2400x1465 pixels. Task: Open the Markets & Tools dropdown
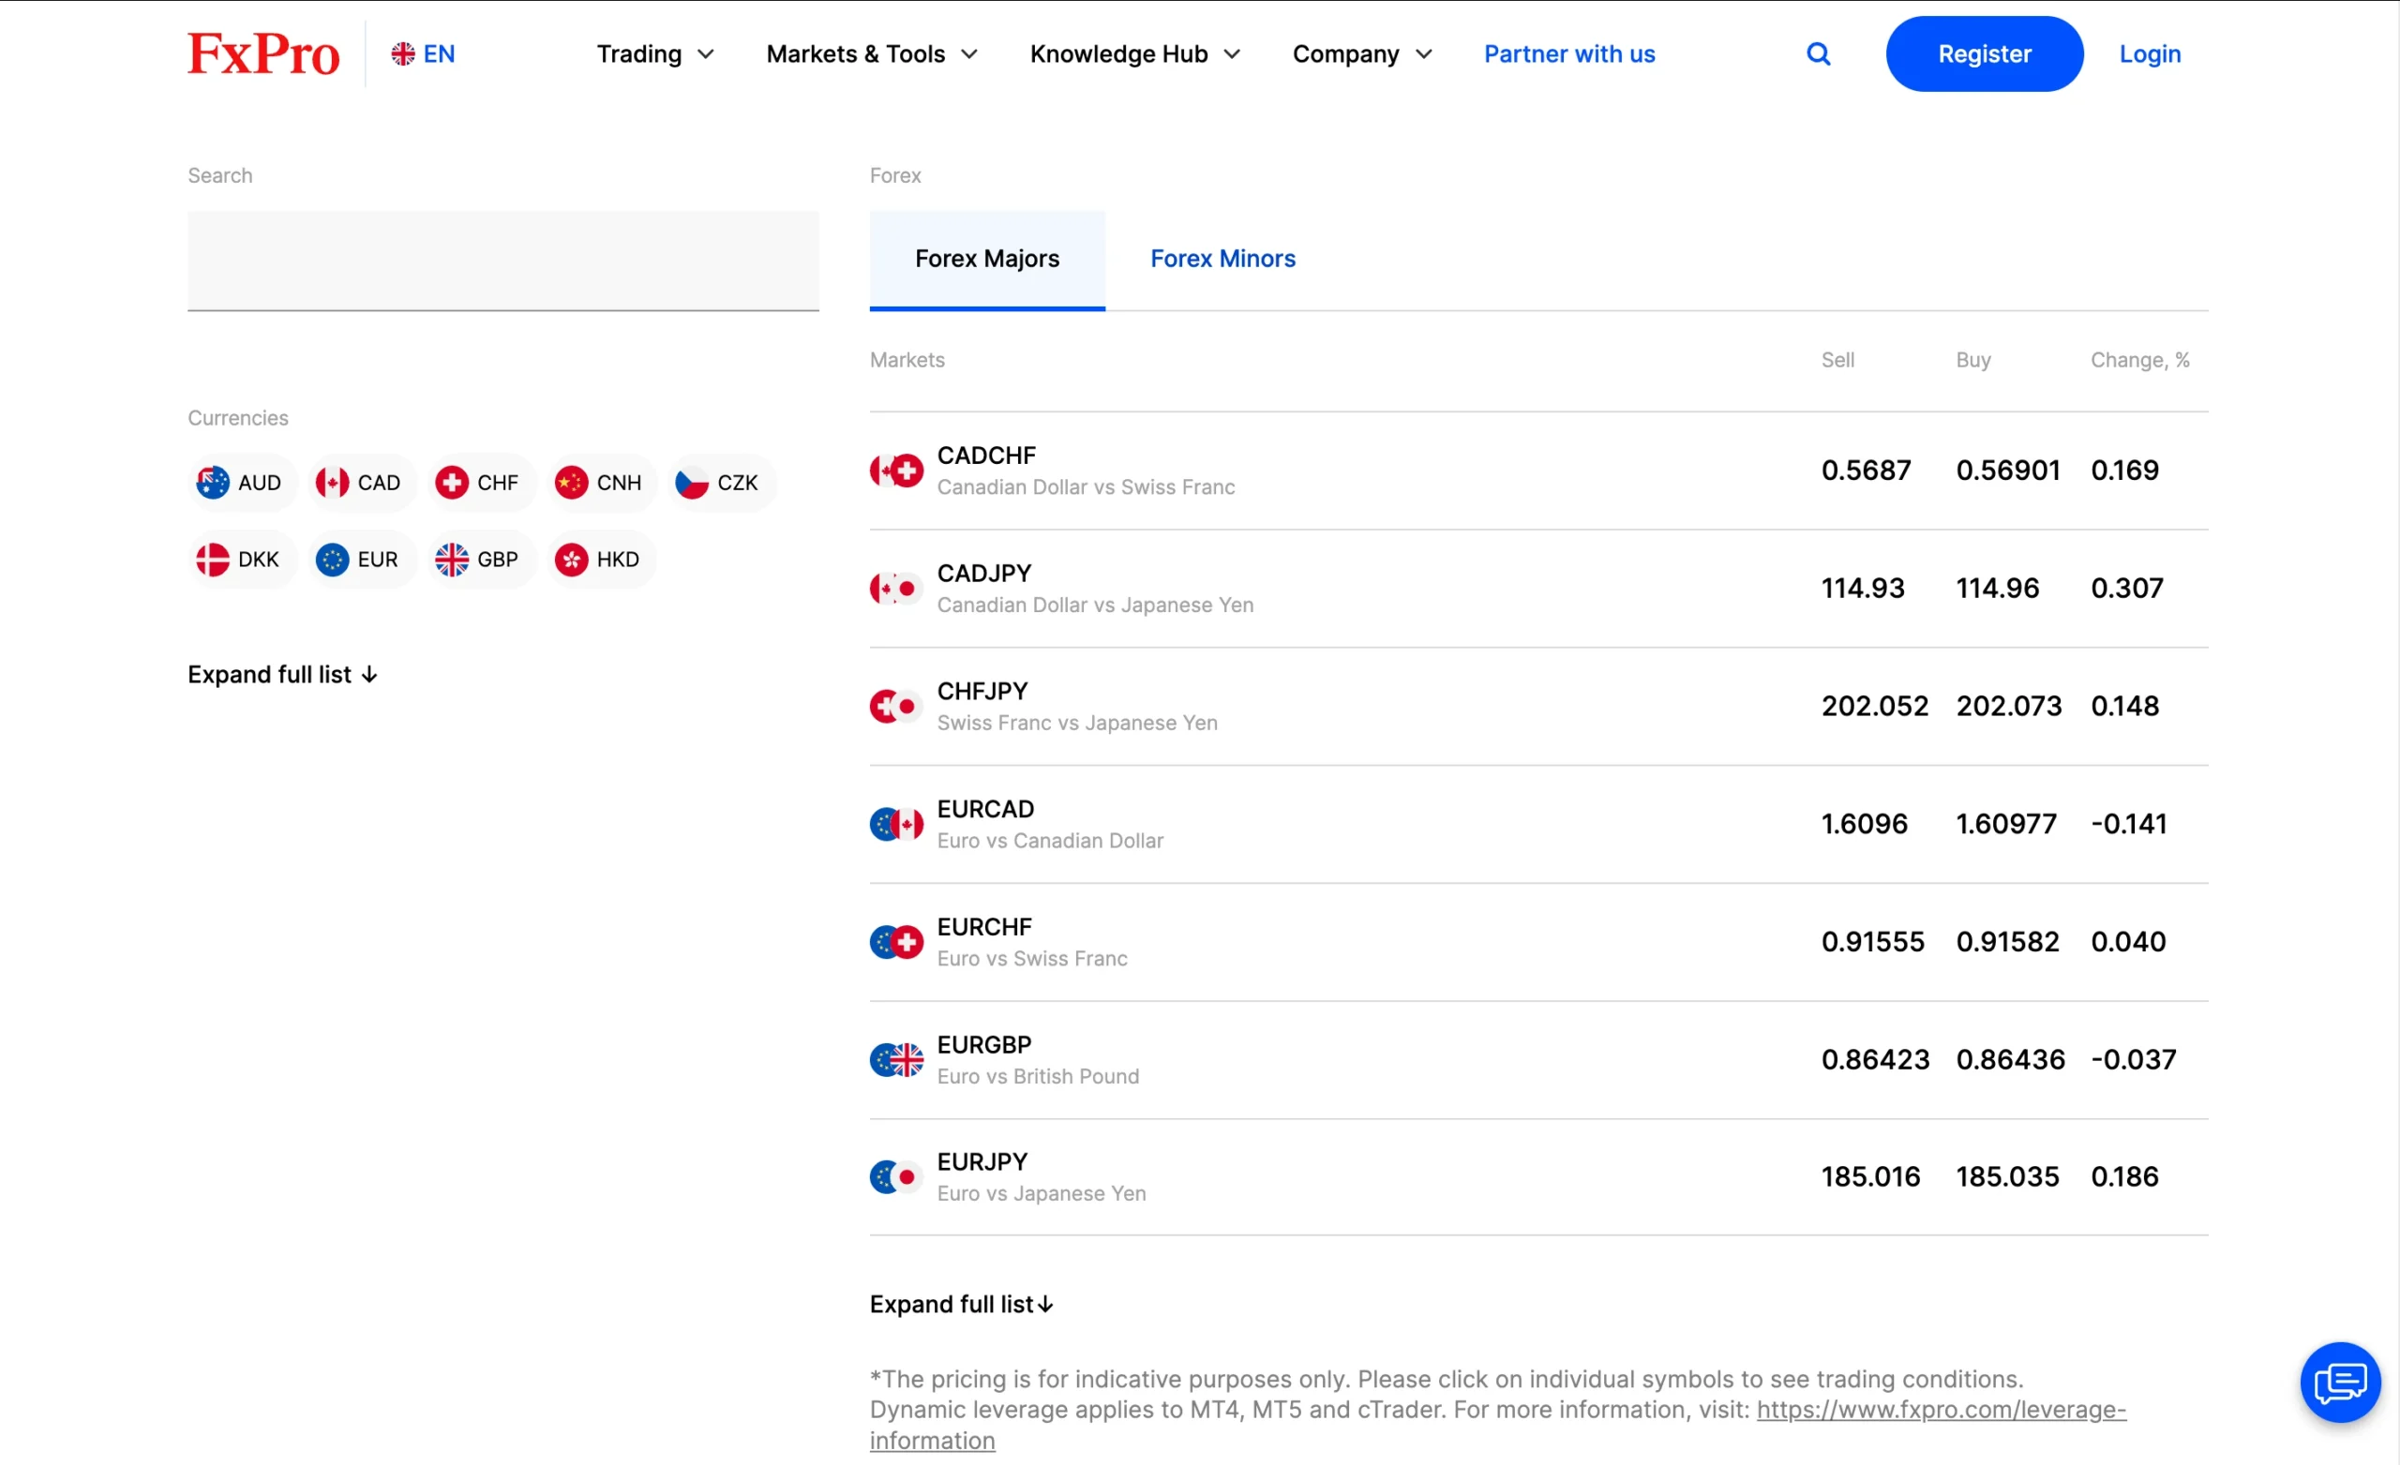(872, 53)
